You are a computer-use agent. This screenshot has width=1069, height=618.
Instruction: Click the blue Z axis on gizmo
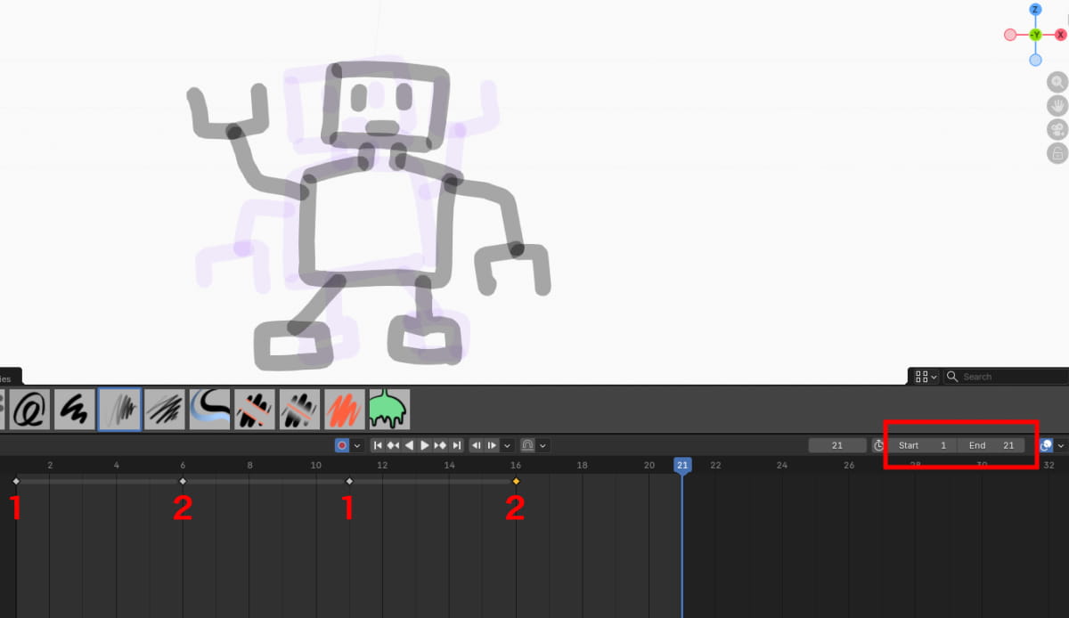tap(1035, 10)
